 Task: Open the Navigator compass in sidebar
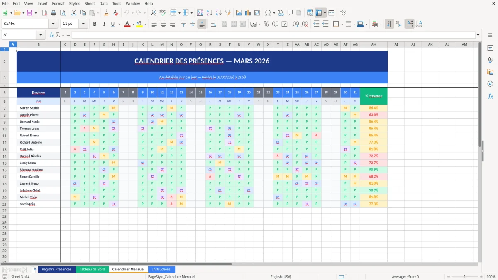[490, 84]
